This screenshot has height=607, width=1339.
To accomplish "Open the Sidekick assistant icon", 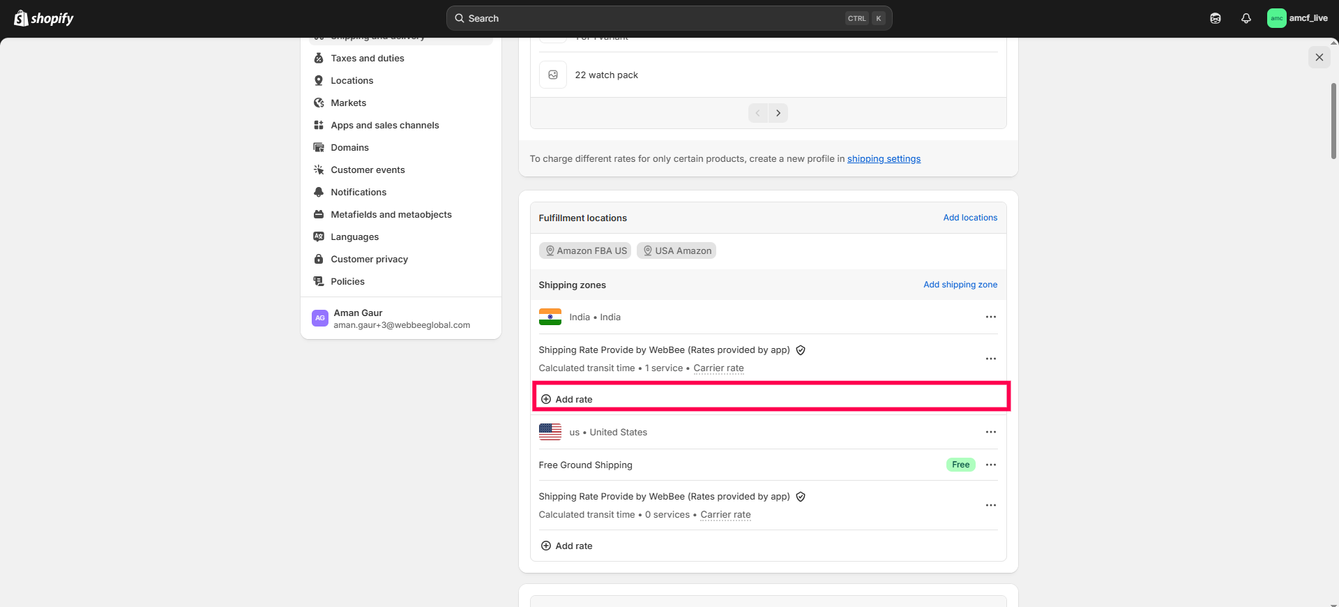I will click(1215, 18).
